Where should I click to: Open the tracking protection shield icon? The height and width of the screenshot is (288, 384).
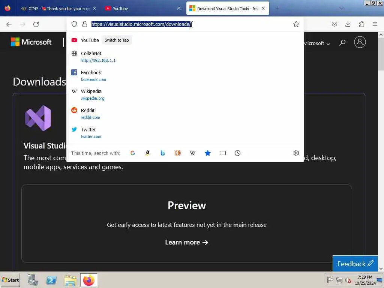[x=74, y=24]
